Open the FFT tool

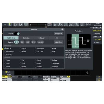[55, 25]
